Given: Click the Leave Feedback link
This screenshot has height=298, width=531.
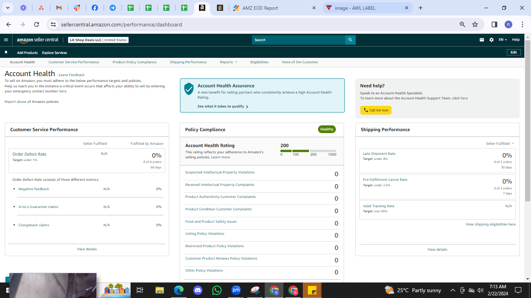Looking at the screenshot, I should (72, 75).
